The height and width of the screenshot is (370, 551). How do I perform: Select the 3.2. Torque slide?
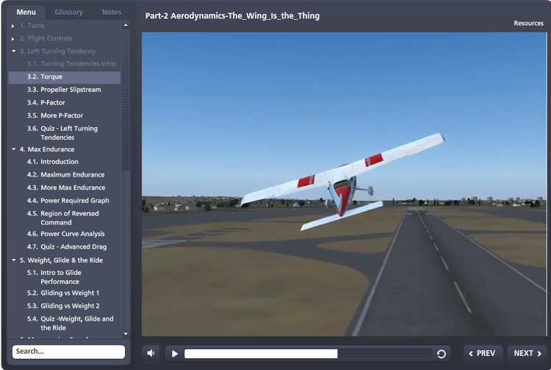point(65,77)
